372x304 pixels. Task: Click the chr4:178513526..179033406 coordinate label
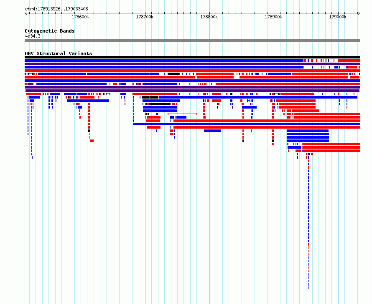tap(56, 9)
